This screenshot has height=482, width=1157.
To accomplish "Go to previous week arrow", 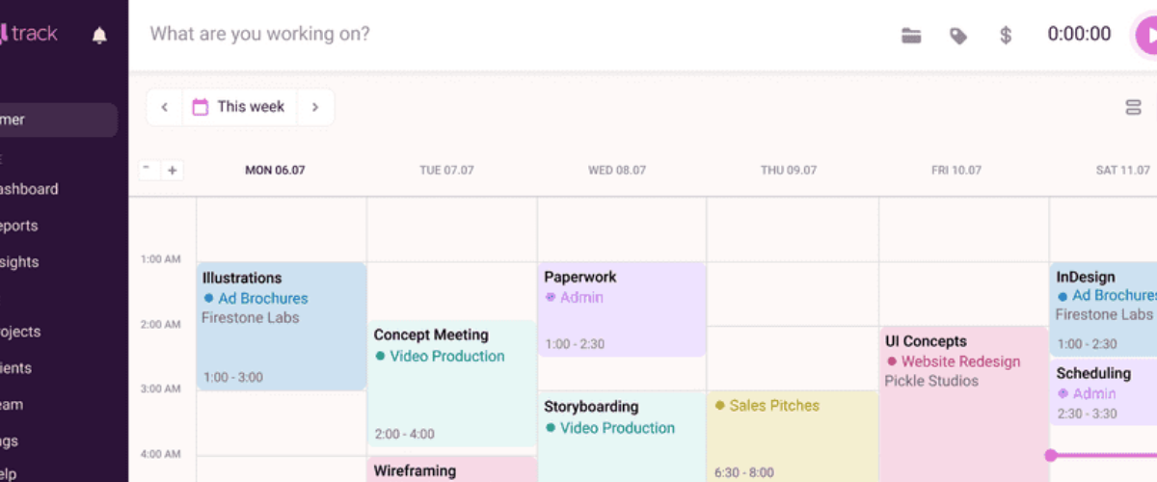I will pyautogui.click(x=164, y=107).
